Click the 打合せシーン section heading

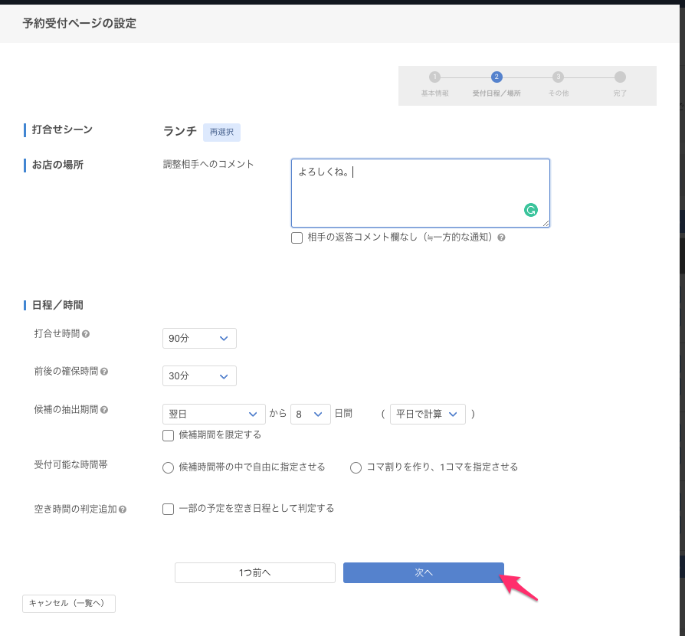click(x=62, y=129)
